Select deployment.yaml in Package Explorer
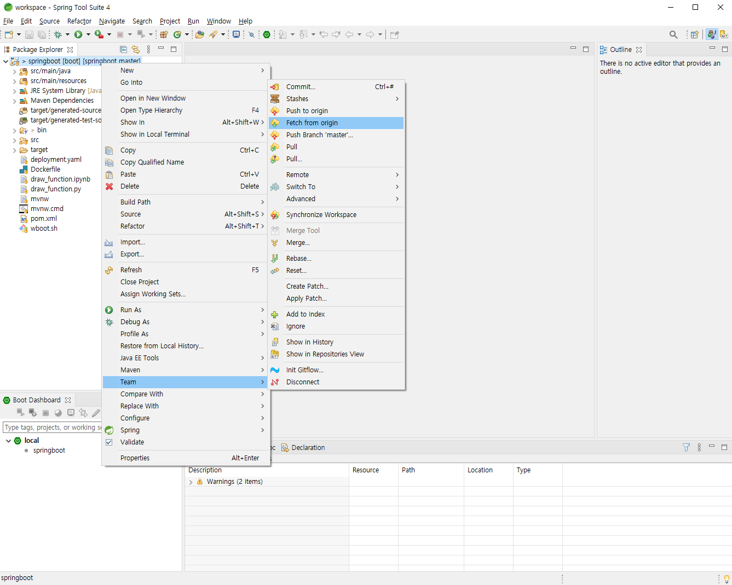 click(56, 160)
